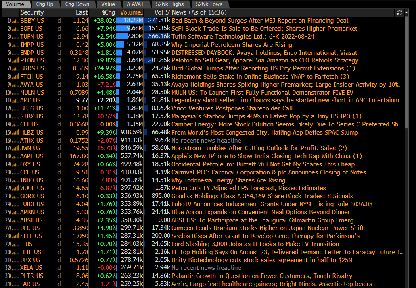416x288 pixels.
Task: Select the XELA US security
Action: 31,268
